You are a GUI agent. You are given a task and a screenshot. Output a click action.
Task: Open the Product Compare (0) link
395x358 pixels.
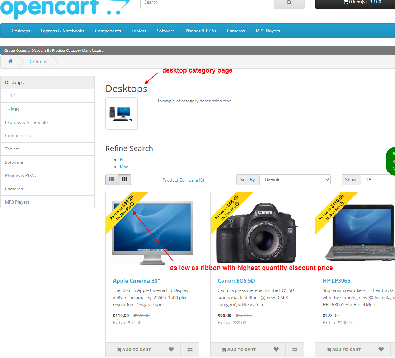(x=183, y=180)
